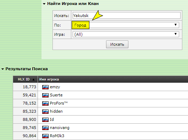The image size is (188, 140).
Task: Click the flag icon in the Id row
Action: [x=45, y=120]
